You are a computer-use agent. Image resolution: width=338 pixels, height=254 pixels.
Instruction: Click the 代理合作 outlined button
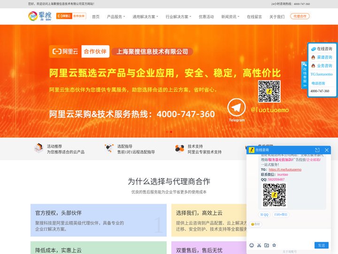(300, 16)
